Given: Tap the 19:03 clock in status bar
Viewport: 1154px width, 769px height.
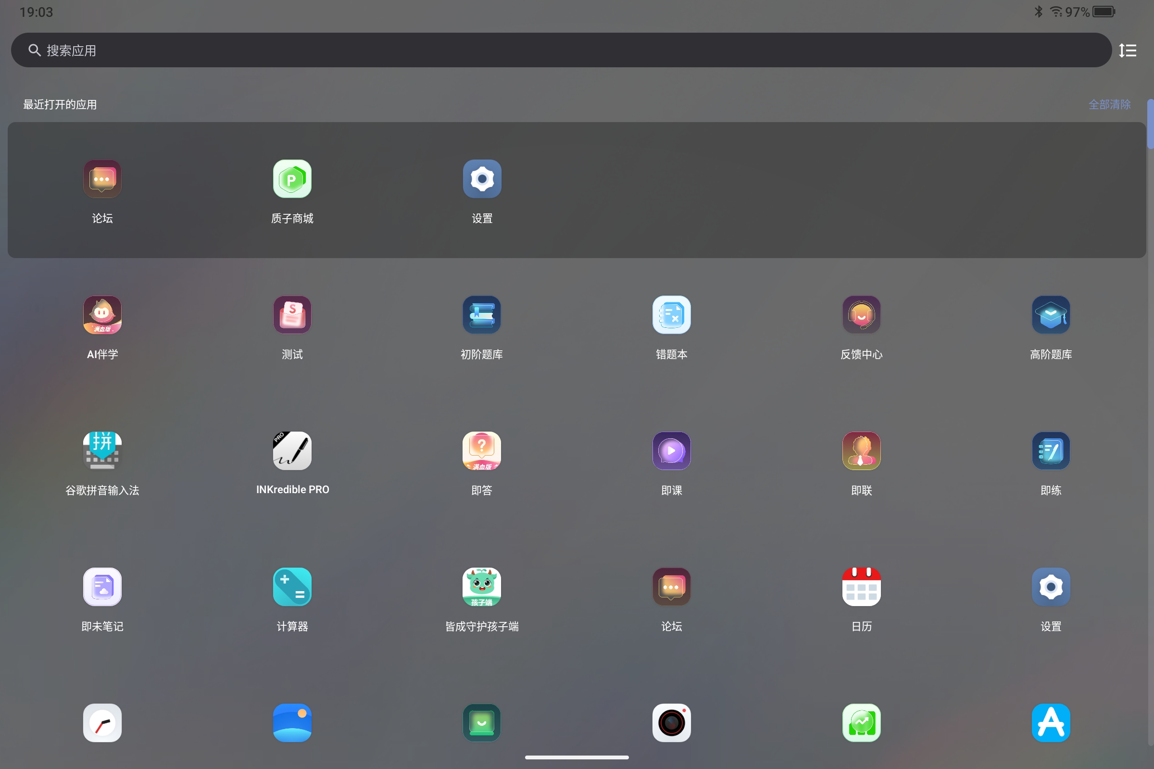Looking at the screenshot, I should tap(37, 12).
